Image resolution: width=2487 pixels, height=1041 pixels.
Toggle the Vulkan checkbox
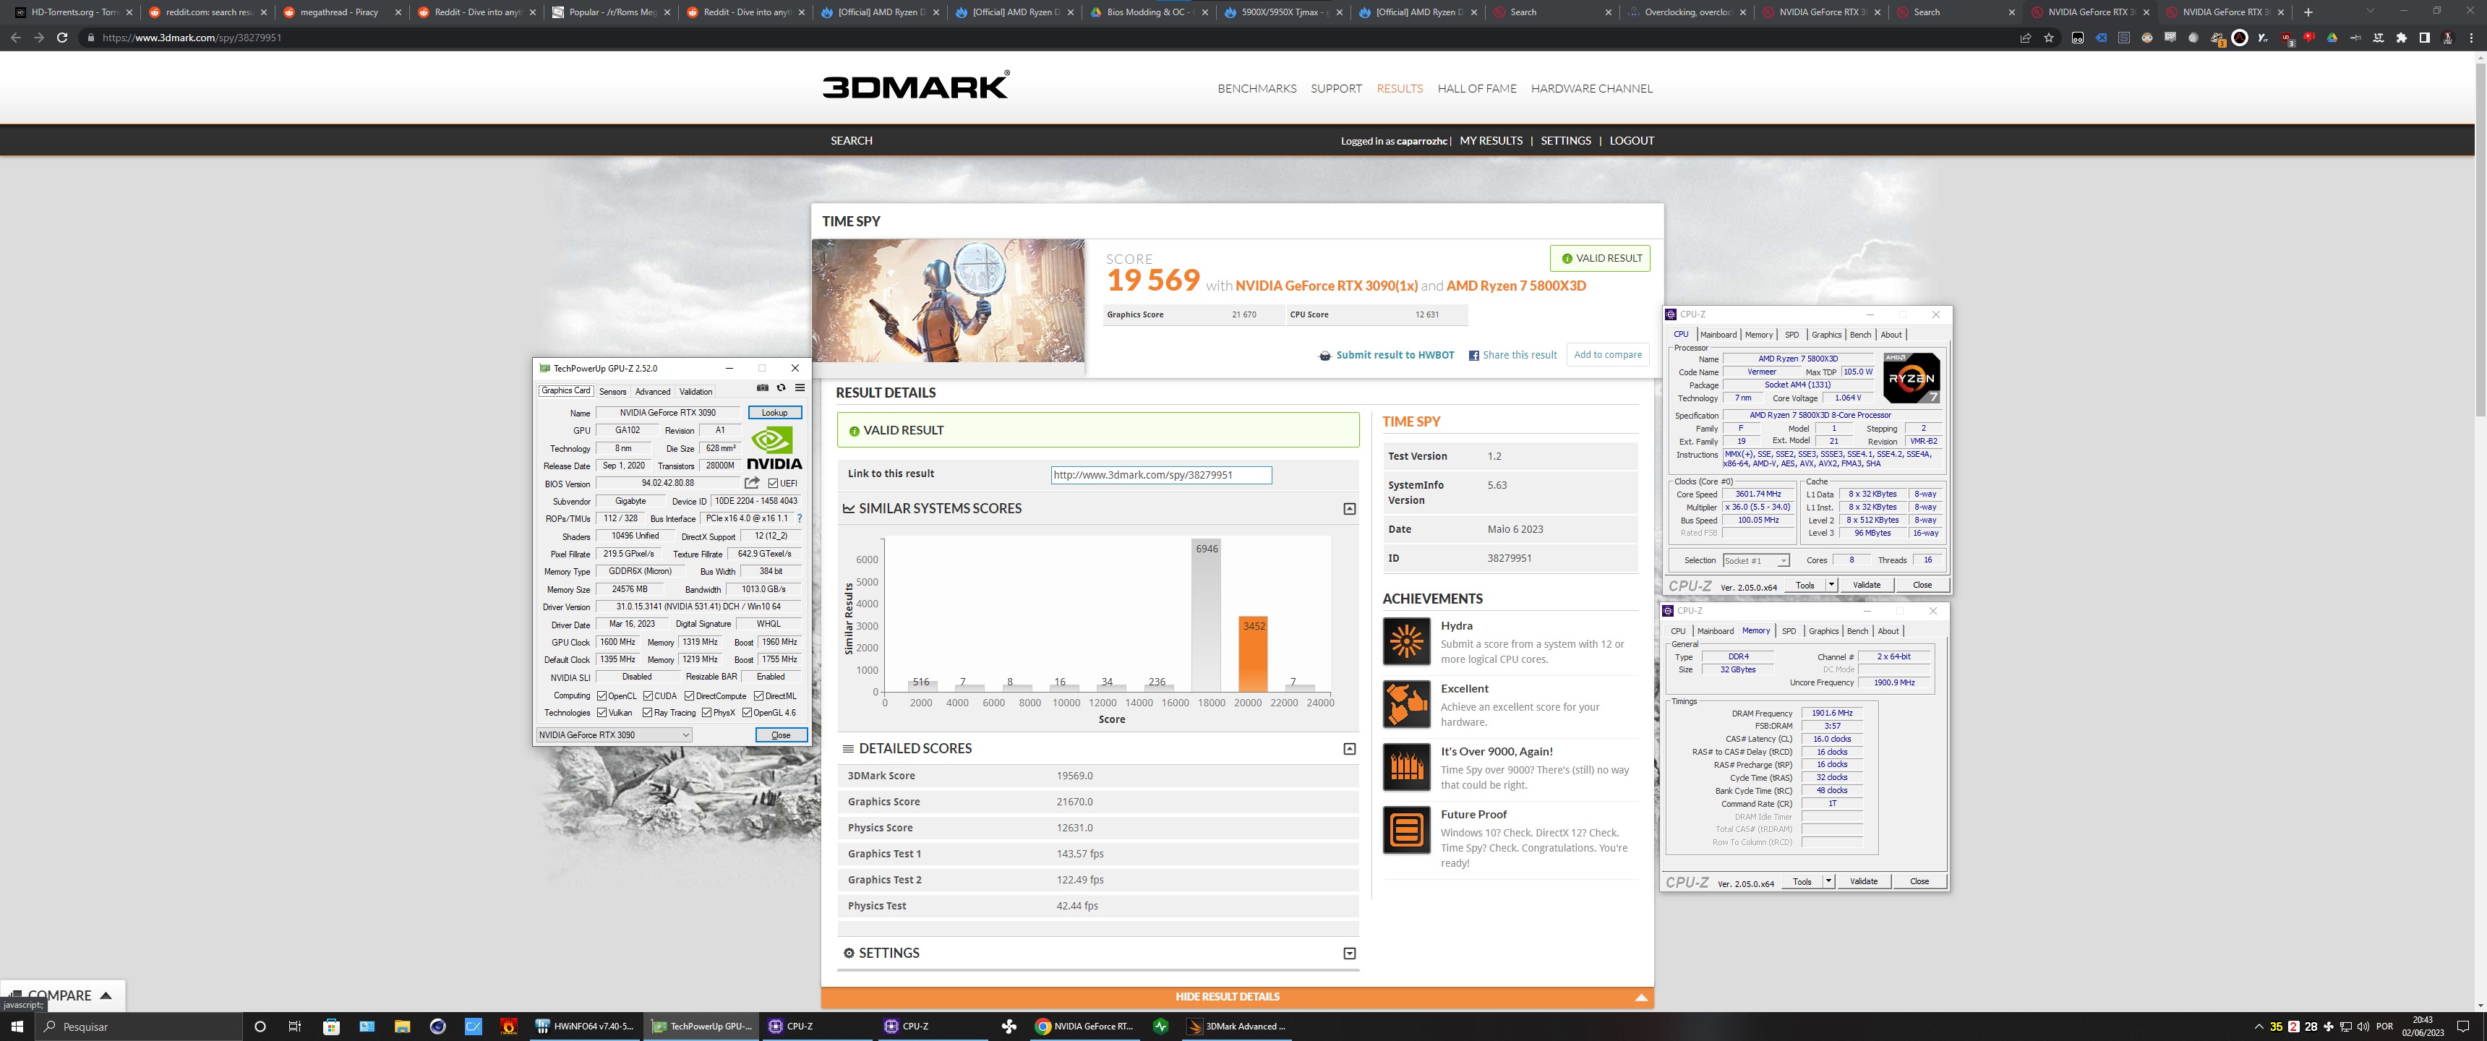coord(602,713)
